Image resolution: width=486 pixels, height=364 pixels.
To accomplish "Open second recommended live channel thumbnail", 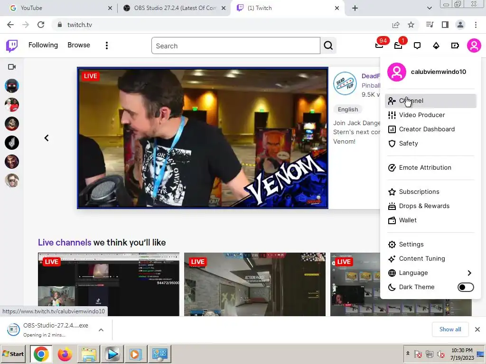I will tap(255, 284).
